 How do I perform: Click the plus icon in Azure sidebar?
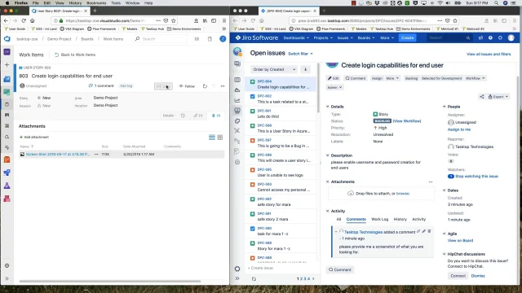(x=7, y=65)
